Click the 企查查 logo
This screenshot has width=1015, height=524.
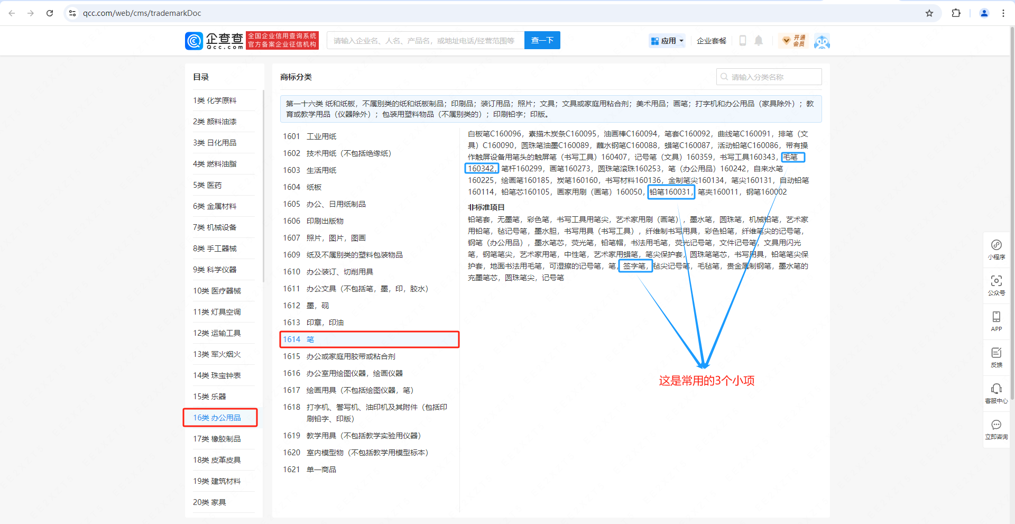214,41
